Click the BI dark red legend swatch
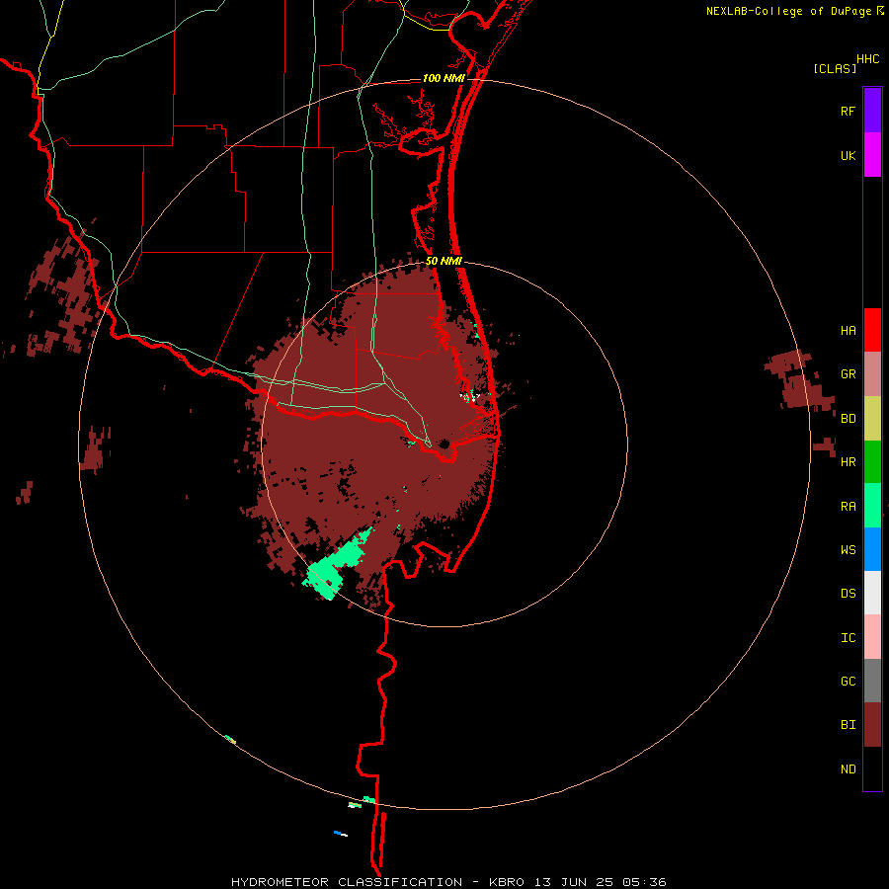The width and height of the screenshot is (889, 889). (x=872, y=725)
